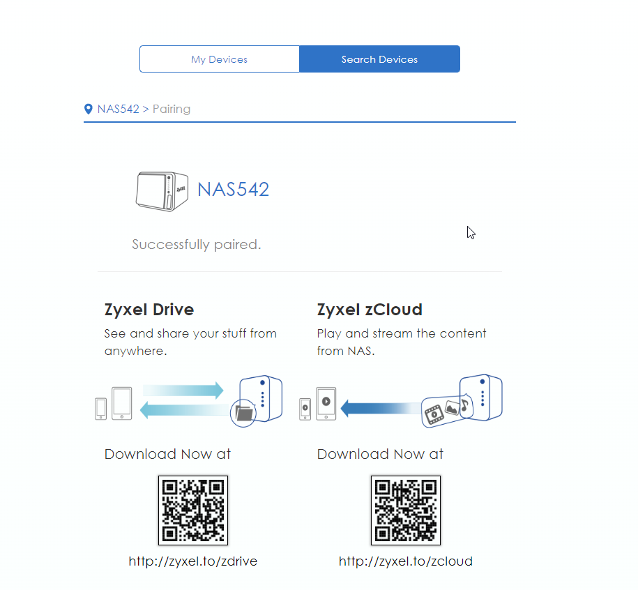Screen dimensions: 638x590
Task: Open the http://zyxel.to/zdrive link
Action: (x=193, y=561)
